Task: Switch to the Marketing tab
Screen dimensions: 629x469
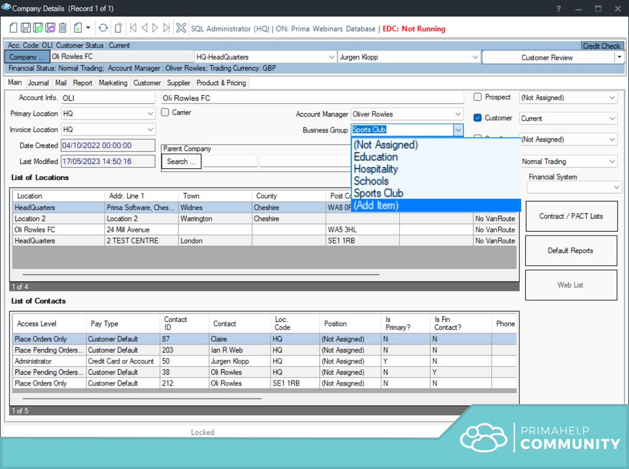Action: [x=113, y=83]
